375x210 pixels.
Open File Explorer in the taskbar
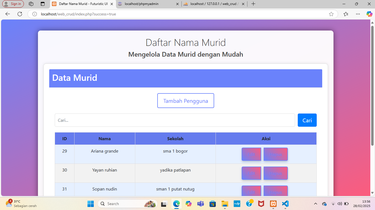(225, 204)
